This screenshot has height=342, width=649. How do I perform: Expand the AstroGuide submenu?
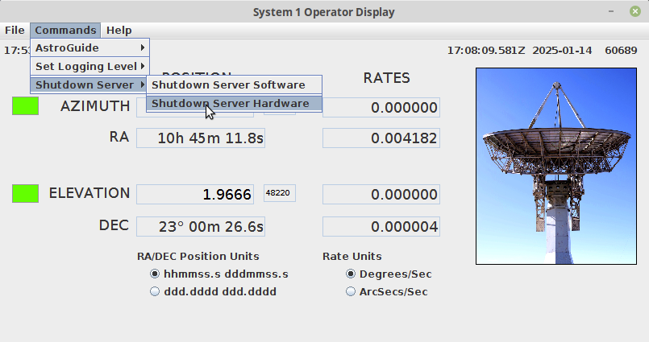pyautogui.click(x=89, y=48)
